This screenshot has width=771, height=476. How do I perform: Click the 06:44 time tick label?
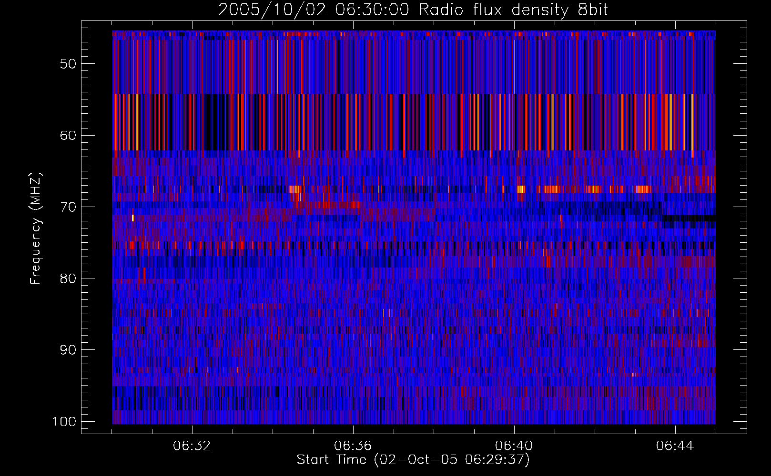pos(675,446)
